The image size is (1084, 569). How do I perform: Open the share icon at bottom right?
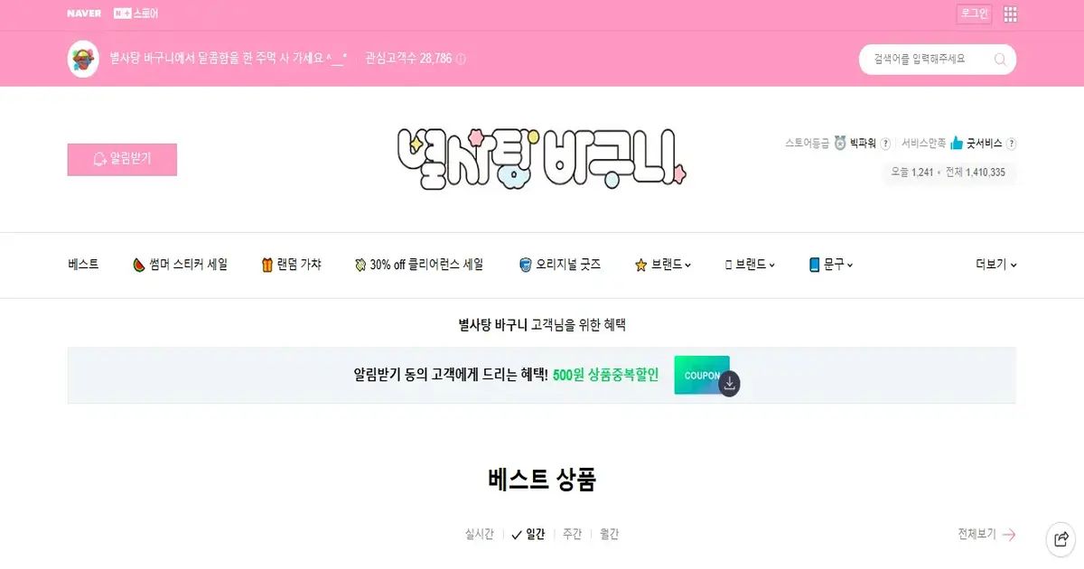[1061, 539]
